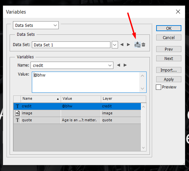Go to the previous data set arrow

(x=122, y=45)
